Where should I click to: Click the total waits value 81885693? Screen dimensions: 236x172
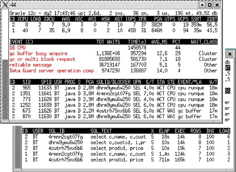coord(109,59)
